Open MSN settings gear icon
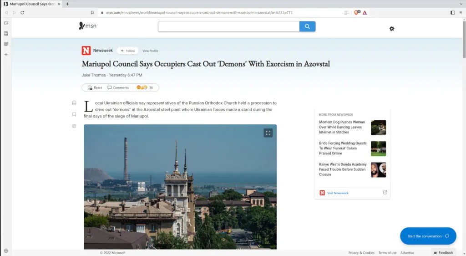The width and height of the screenshot is (466, 256). (x=392, y=29)
